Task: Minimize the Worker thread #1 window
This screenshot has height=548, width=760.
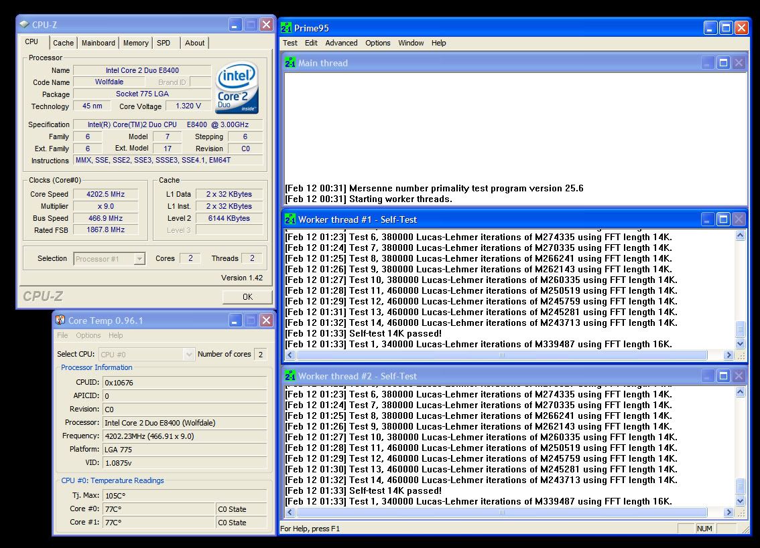Action: click(x=708, y=219)
